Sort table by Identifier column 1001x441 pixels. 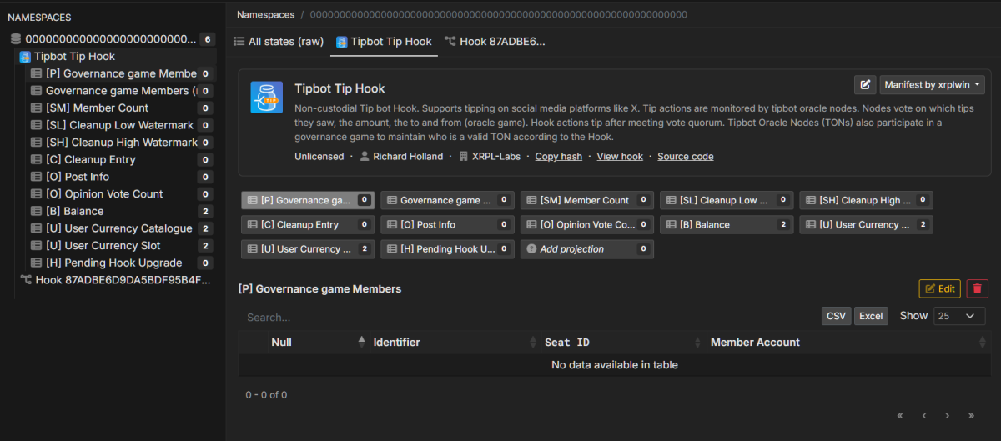coord(454,342)
